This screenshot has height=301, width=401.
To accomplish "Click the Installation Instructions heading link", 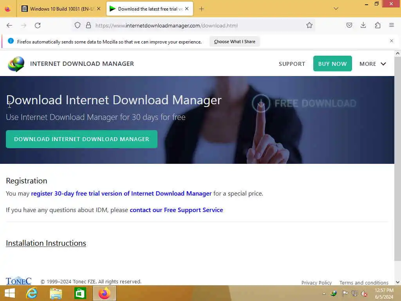I will [46, 243].
